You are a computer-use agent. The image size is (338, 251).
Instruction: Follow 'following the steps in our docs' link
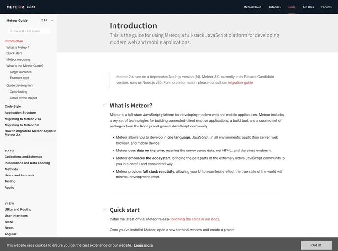coord(195,219)
